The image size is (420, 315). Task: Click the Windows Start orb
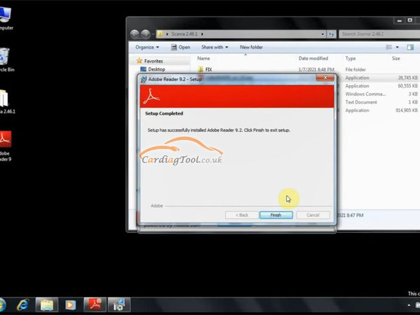pyautogui.click(x=2, y=305)
